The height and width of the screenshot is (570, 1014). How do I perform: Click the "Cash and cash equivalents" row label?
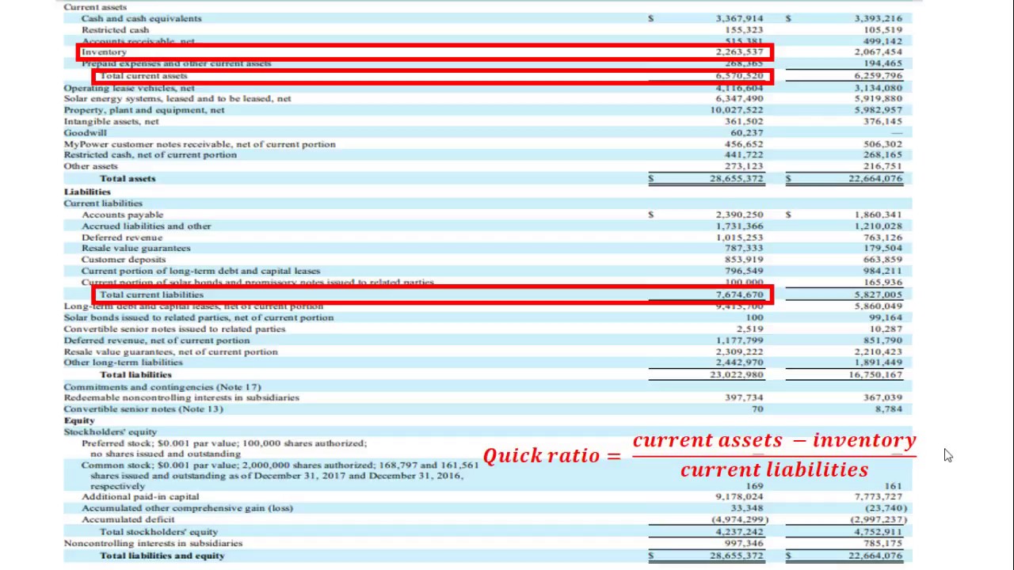click(141, 18)
